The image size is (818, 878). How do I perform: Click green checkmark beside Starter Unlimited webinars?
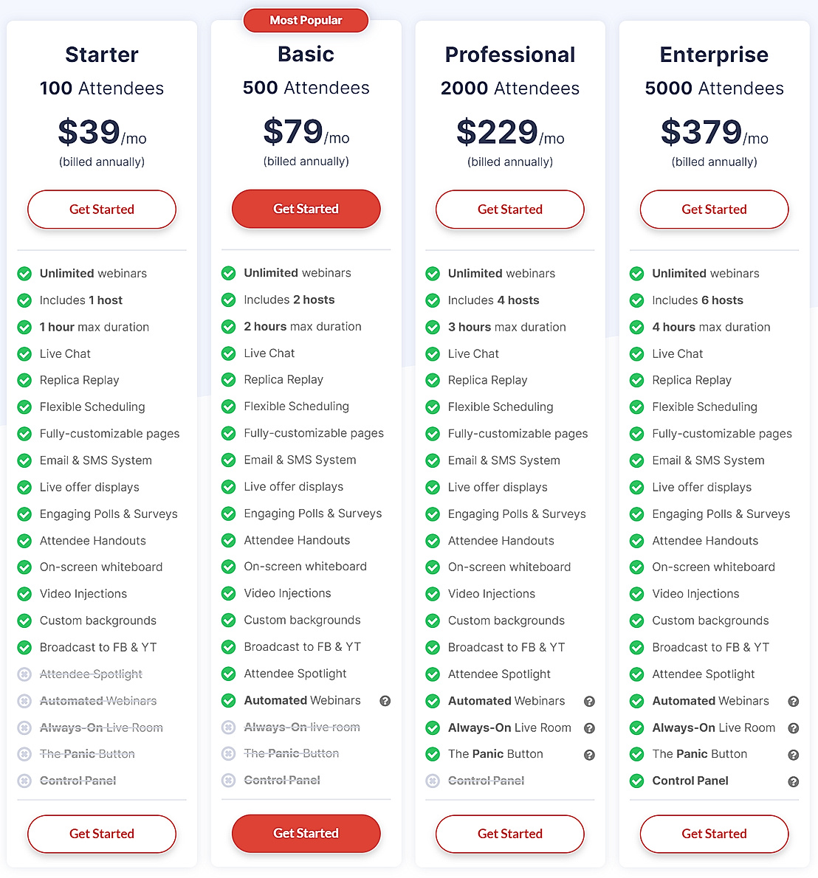tap(24, 274)
